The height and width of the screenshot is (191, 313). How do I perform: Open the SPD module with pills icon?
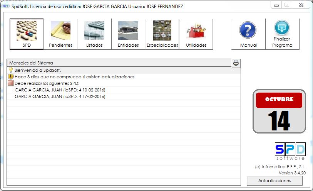click(27, 34)
